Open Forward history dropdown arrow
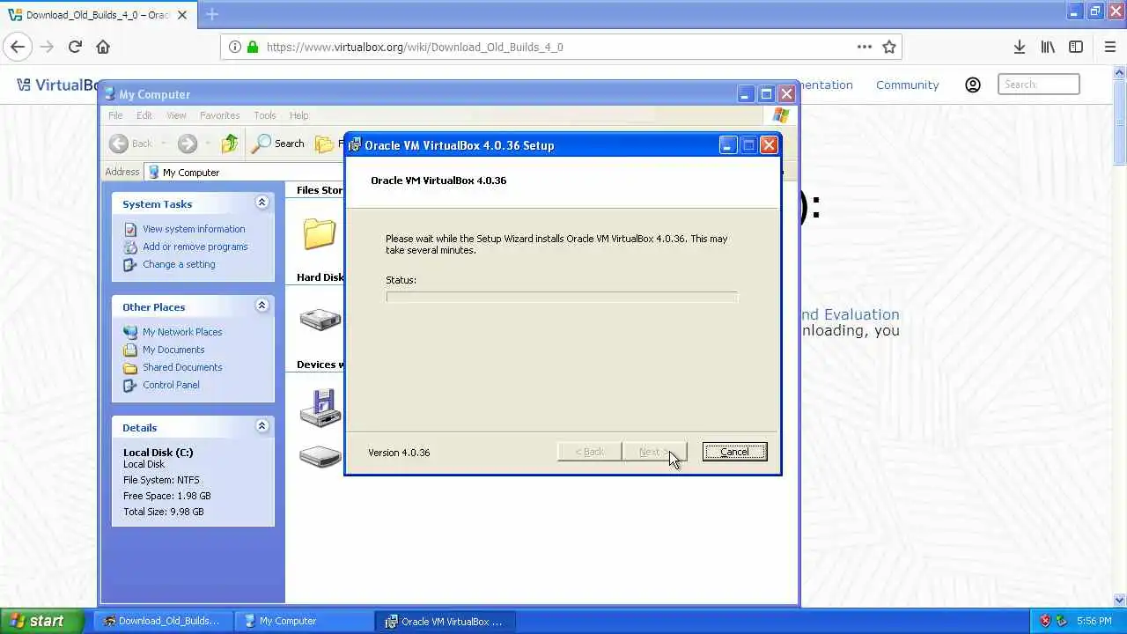1127x634 pixels. click(x=207, y=144)
